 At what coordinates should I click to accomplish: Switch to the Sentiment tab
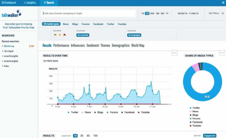point(93,45)
